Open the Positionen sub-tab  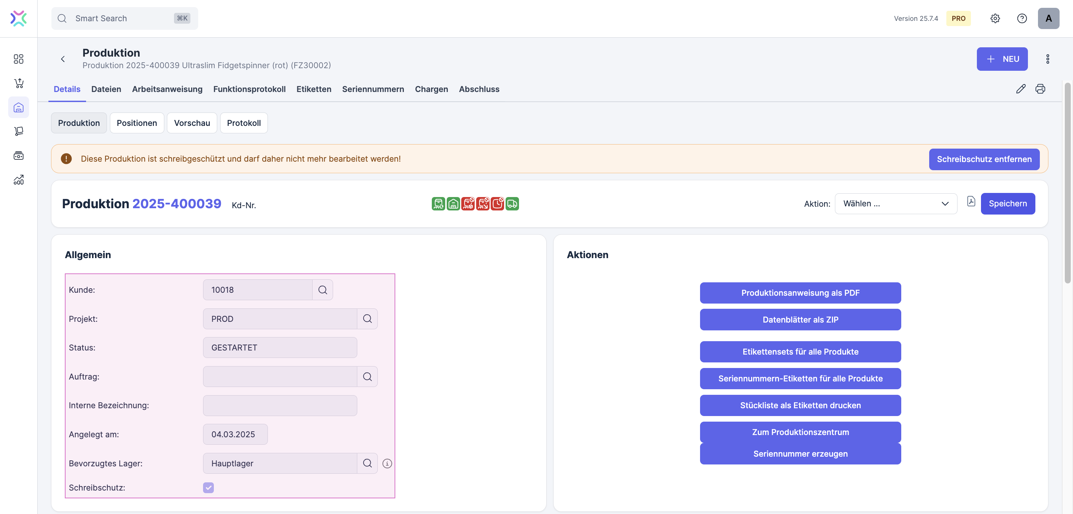[137, 123]
